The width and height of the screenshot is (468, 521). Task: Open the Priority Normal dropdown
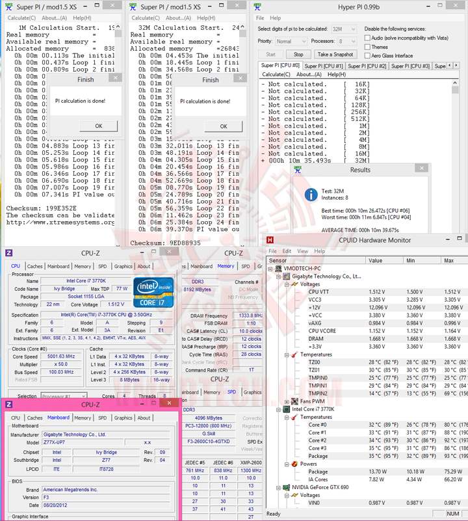pos(291,41)
